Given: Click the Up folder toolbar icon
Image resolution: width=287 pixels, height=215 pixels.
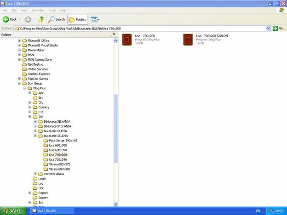Looking at the screenshot, I should coord(41,19).
